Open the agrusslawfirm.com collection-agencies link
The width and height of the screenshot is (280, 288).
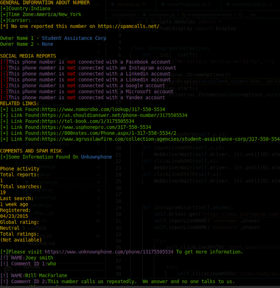pyautogui.click(x=161, y=139)
